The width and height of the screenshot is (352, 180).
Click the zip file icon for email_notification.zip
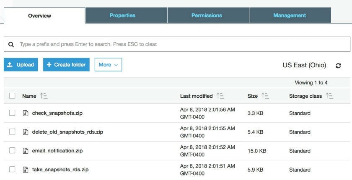tap(25, 151)
